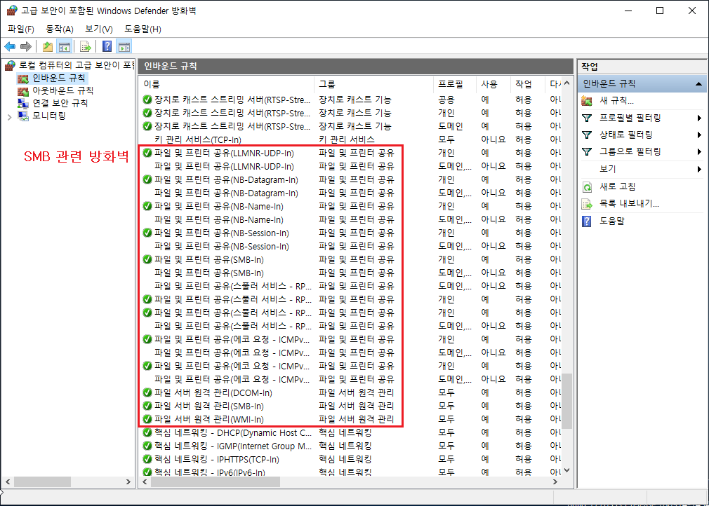Click the rule list horizontal scrollbar thumb
This screenshot has height=506, width=709.
(216, 482)
